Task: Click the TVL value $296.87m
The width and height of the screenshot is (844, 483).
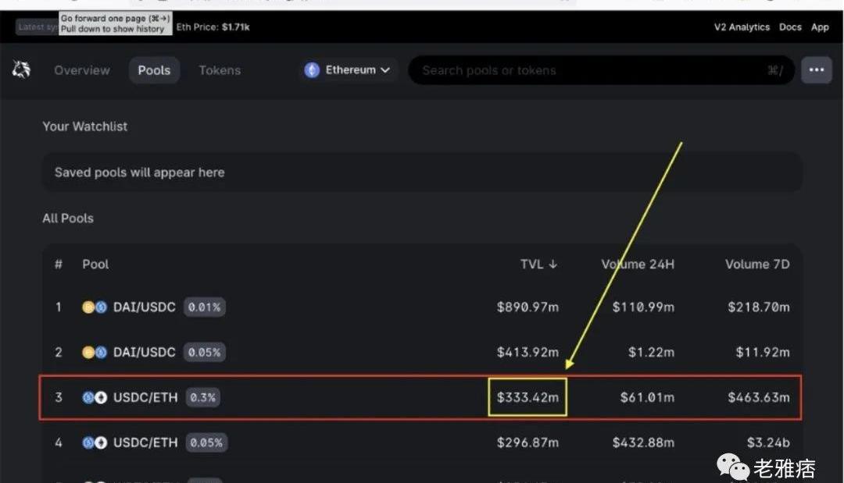Action: (x=527, y=442)
